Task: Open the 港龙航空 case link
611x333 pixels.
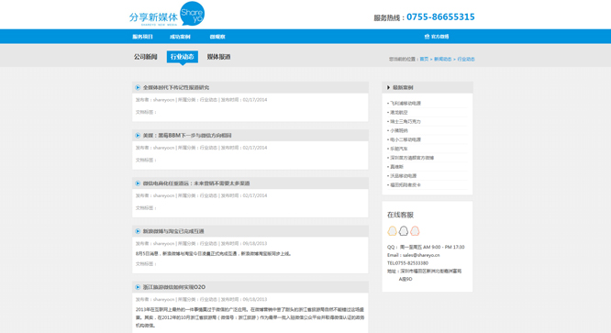Action: [399, 112]
